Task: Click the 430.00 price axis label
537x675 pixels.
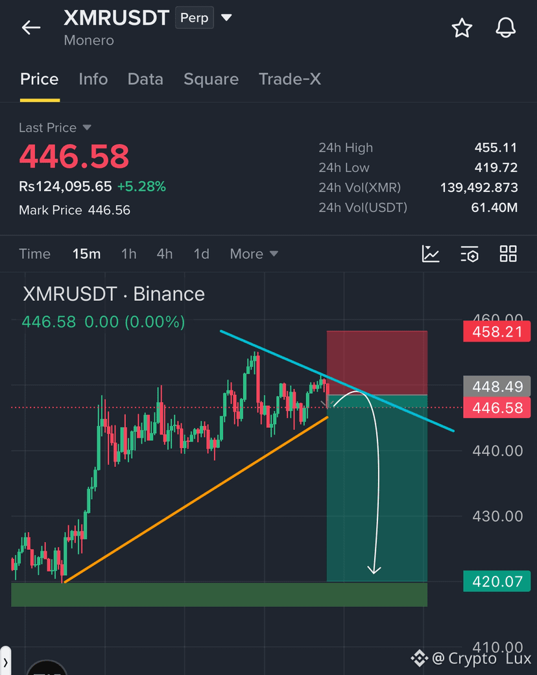Action: point(497,516)
